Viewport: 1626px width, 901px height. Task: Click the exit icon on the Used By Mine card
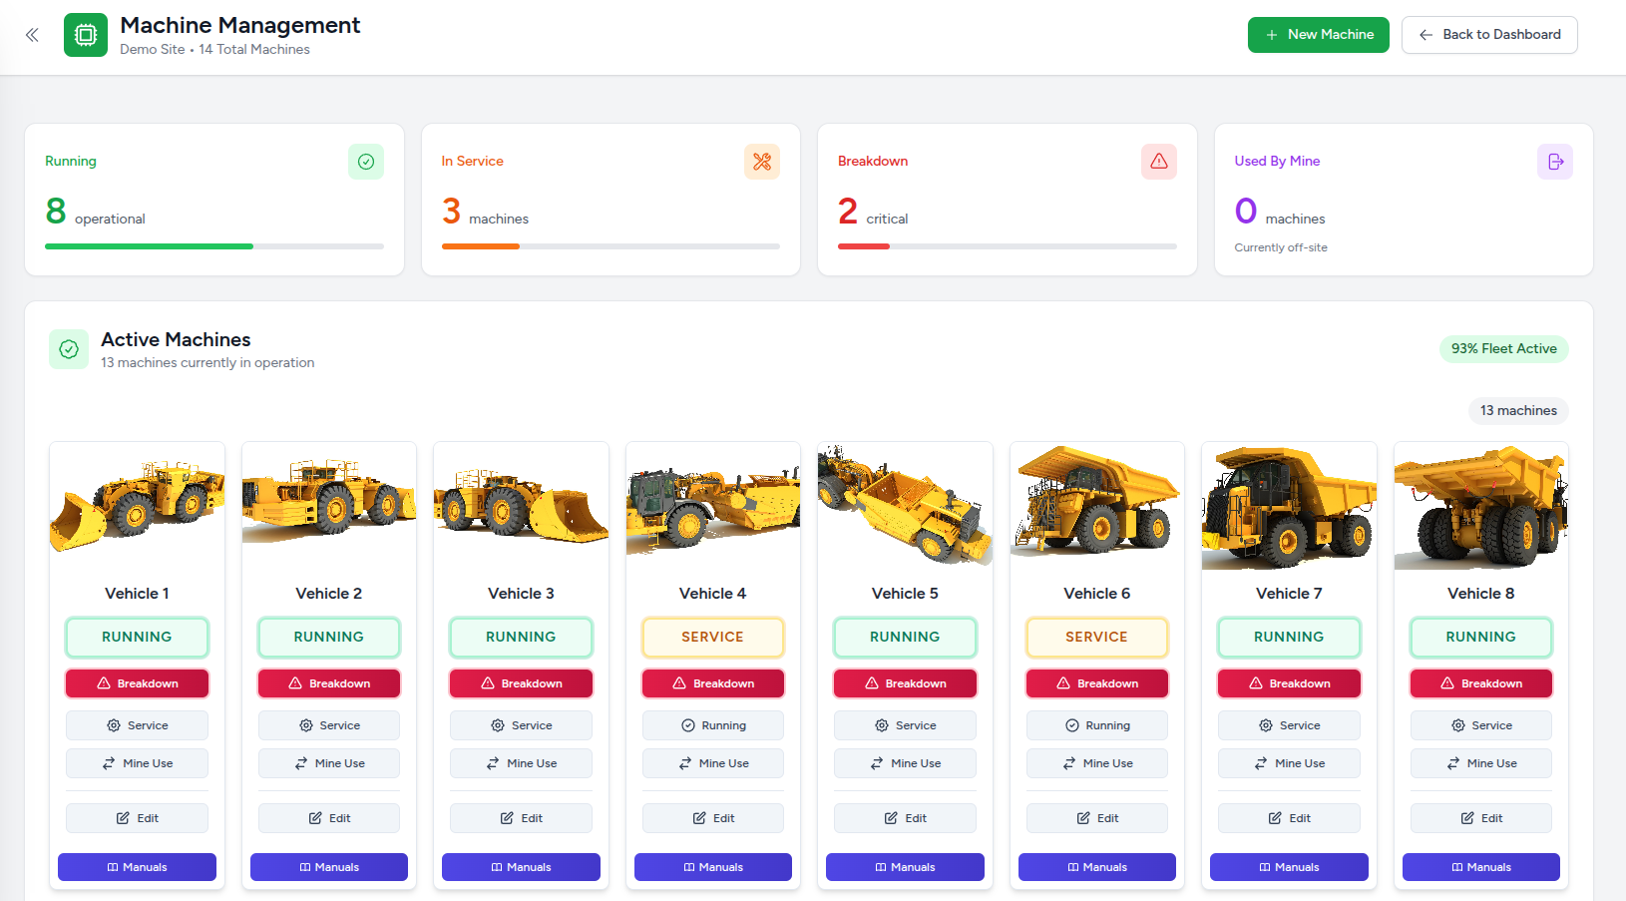click(1555, 161)
